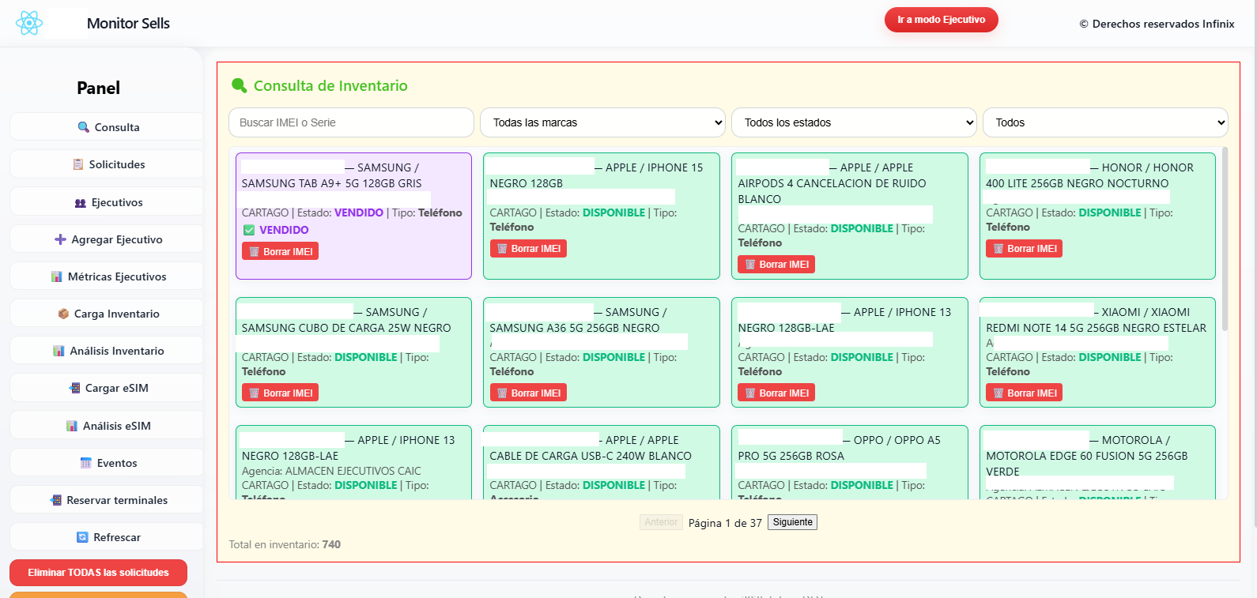Open Consulta in the panel sidebar
The height and width of the screenshot is (598, 1257).
107,126
